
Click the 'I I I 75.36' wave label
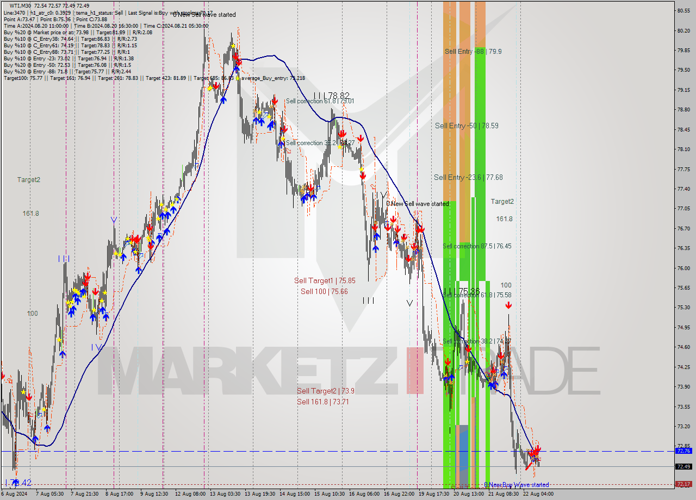(462, 291)
